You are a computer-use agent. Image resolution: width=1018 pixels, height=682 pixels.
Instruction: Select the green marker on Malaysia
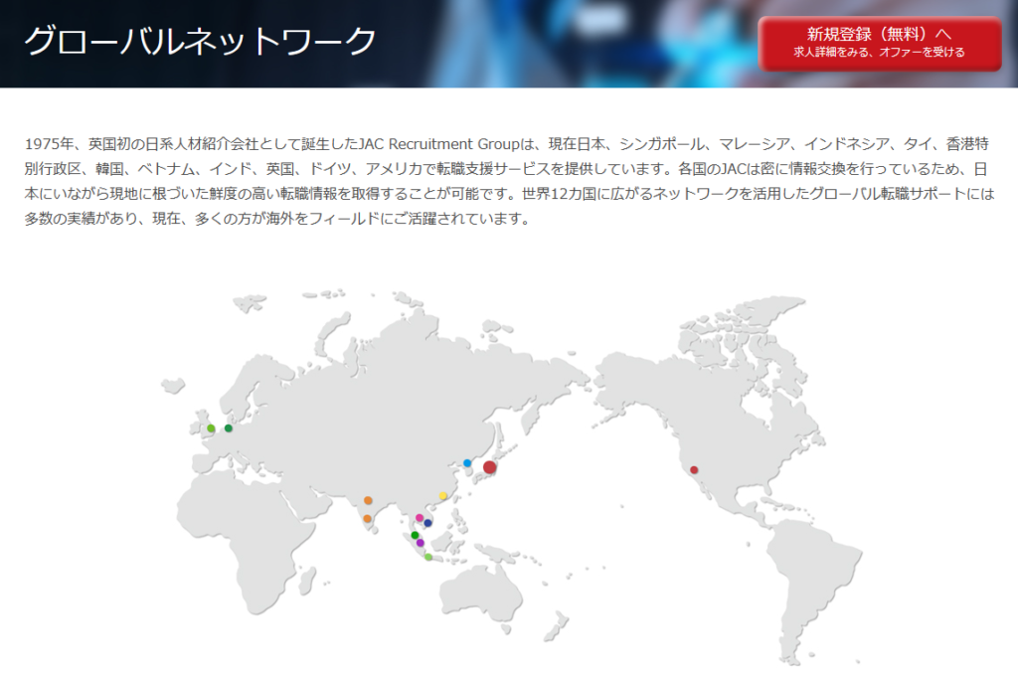point(415,535)
